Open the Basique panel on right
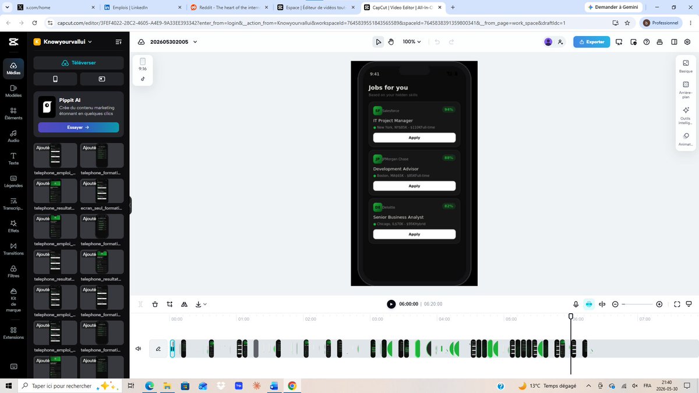Image resolution: width=699 pixels, height=393 pixels. 686,66
